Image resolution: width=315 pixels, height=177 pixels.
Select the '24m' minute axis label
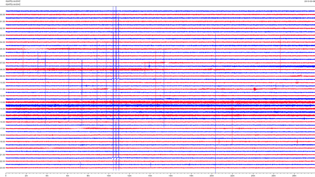pyautogui.click(x=253, y=176)
